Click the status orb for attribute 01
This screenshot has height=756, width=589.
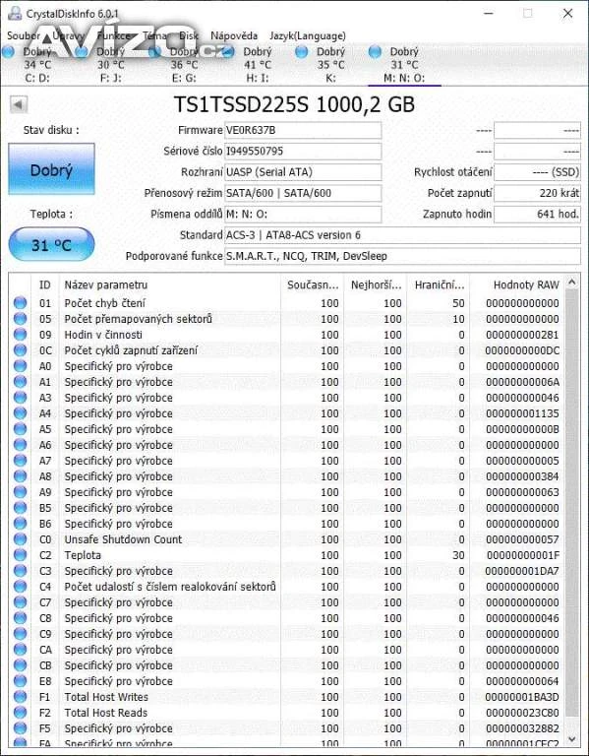[21, 303]
